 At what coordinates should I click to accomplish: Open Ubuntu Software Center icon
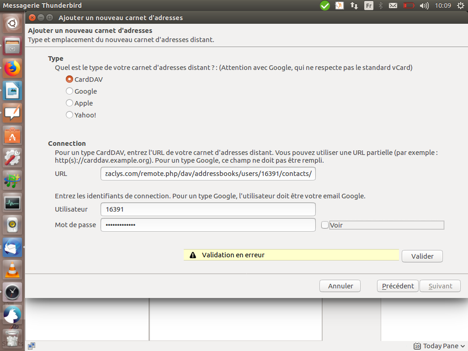13,136
